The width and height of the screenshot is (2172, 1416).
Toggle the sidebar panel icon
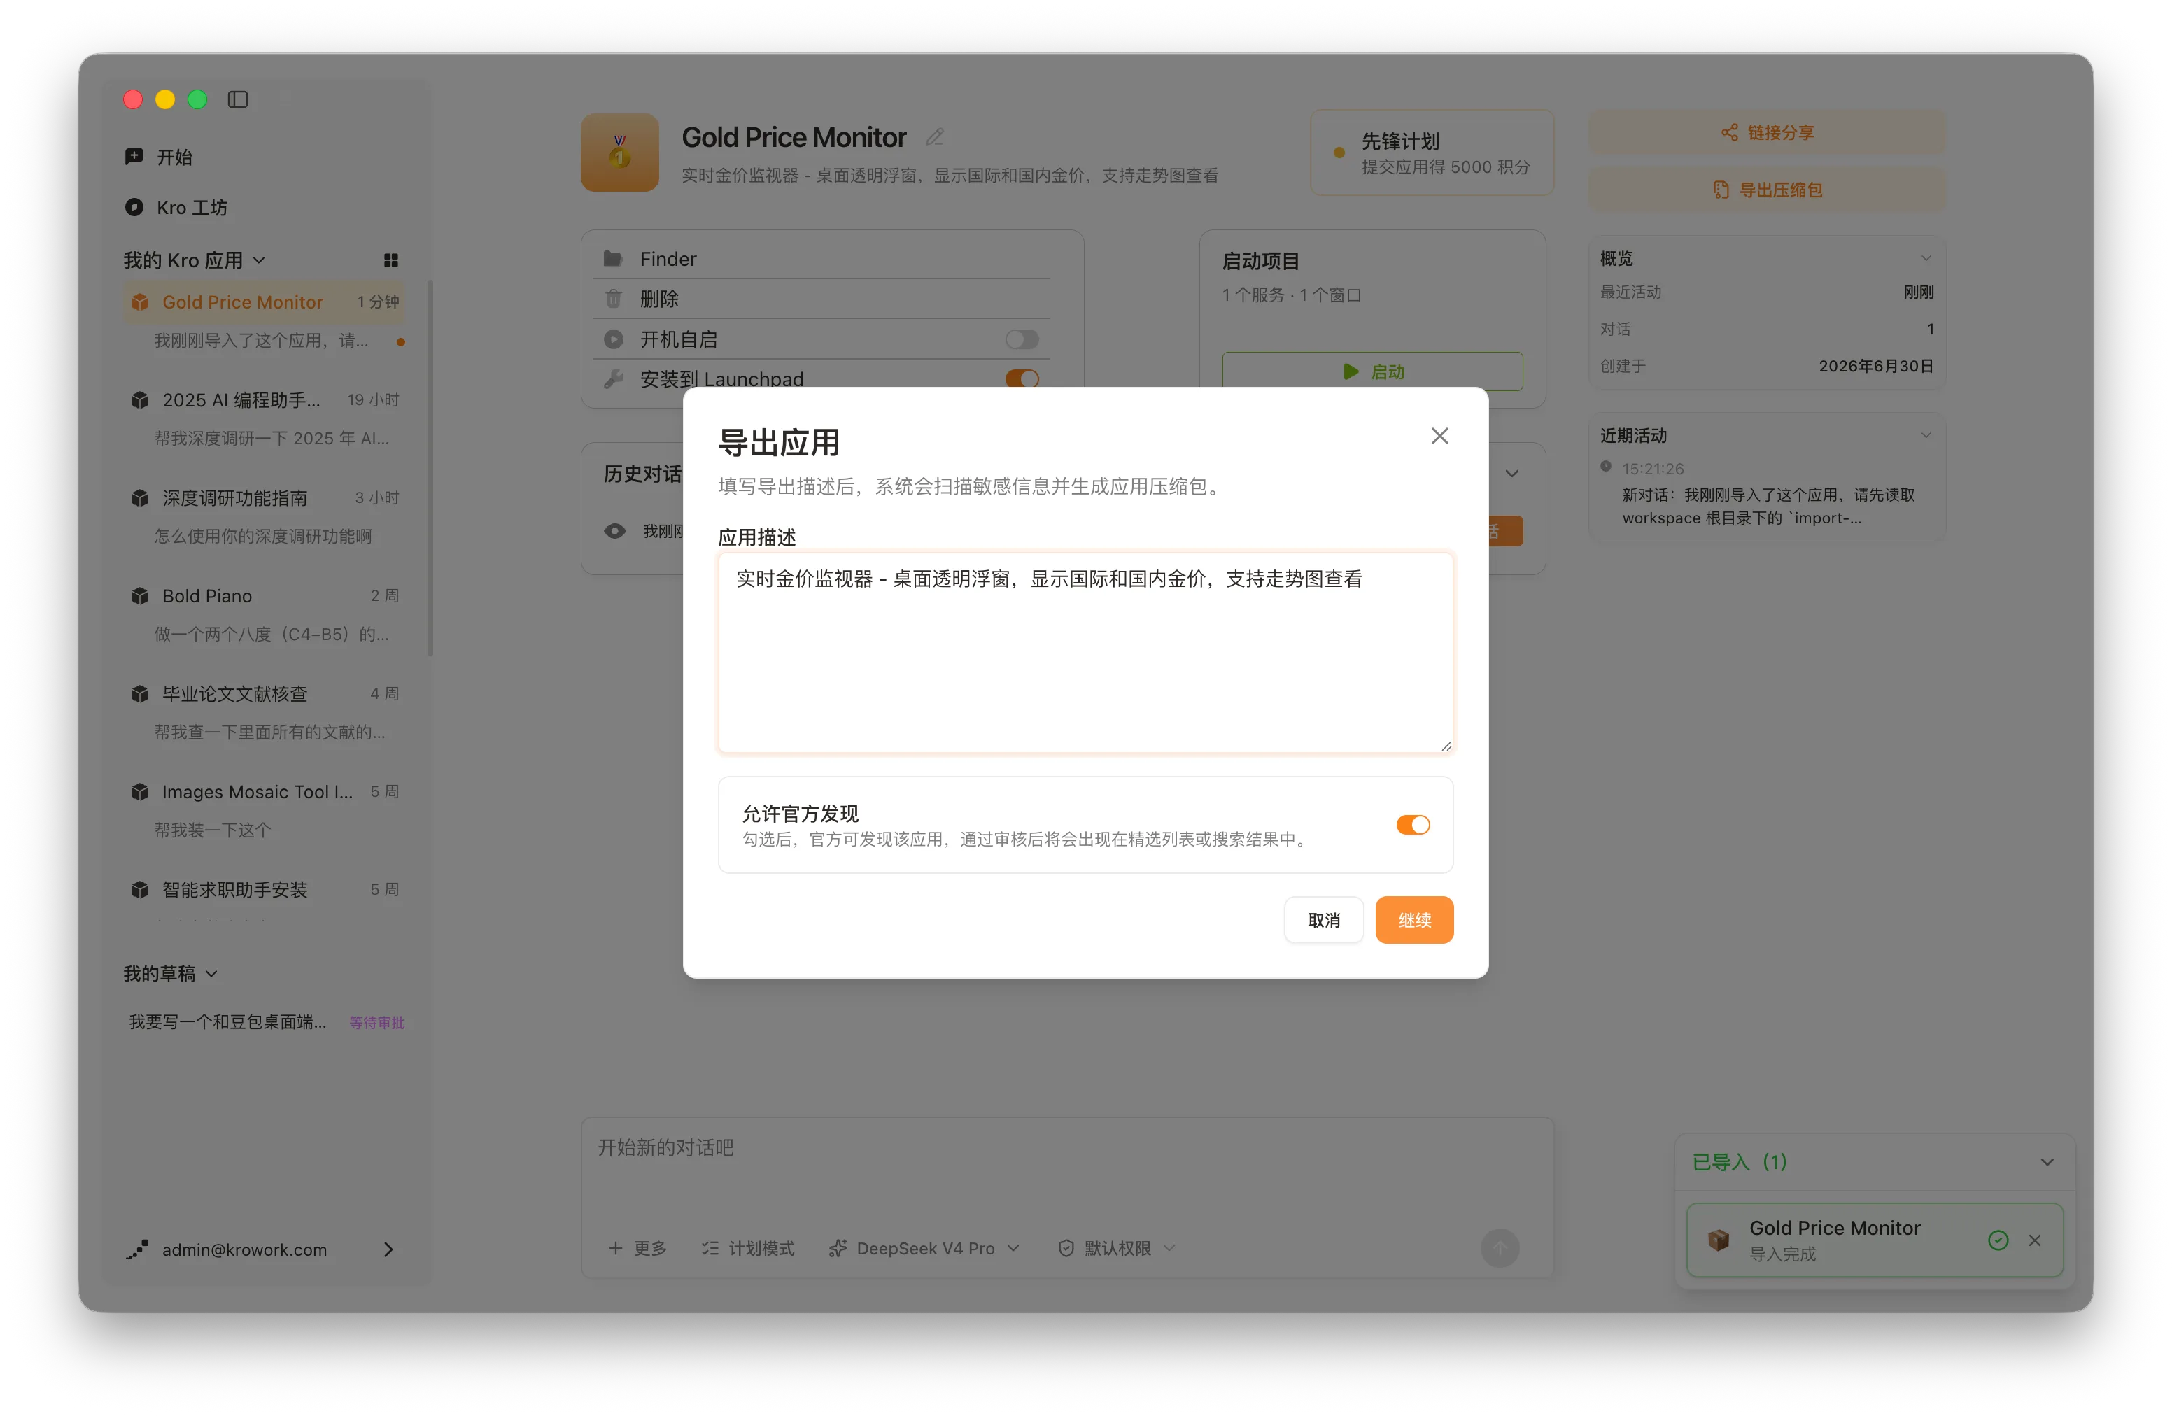(237, 99)
